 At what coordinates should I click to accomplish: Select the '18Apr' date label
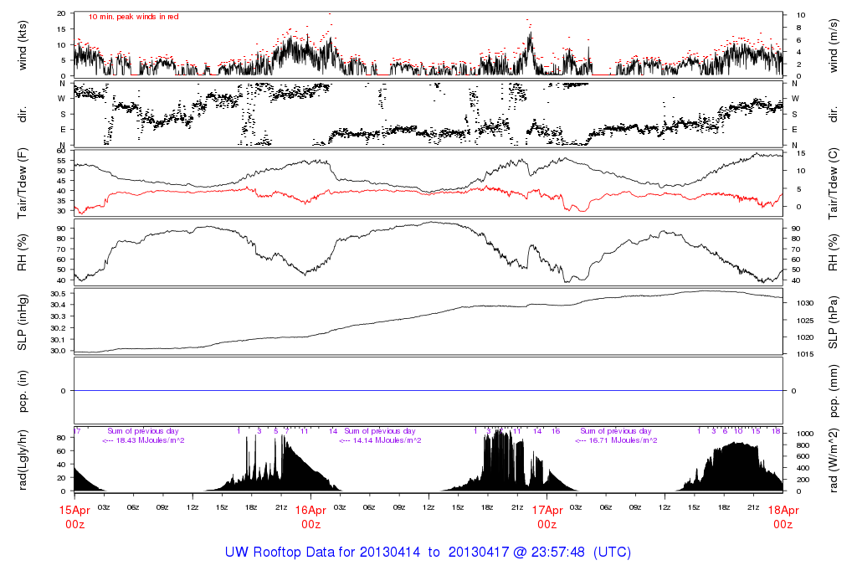click(783, 511)
